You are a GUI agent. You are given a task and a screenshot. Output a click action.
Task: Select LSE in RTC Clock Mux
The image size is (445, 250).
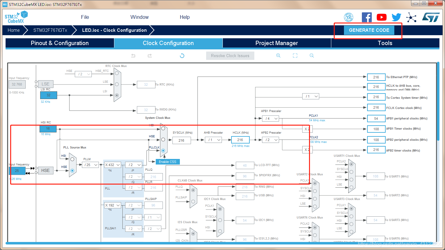[117, 84]
